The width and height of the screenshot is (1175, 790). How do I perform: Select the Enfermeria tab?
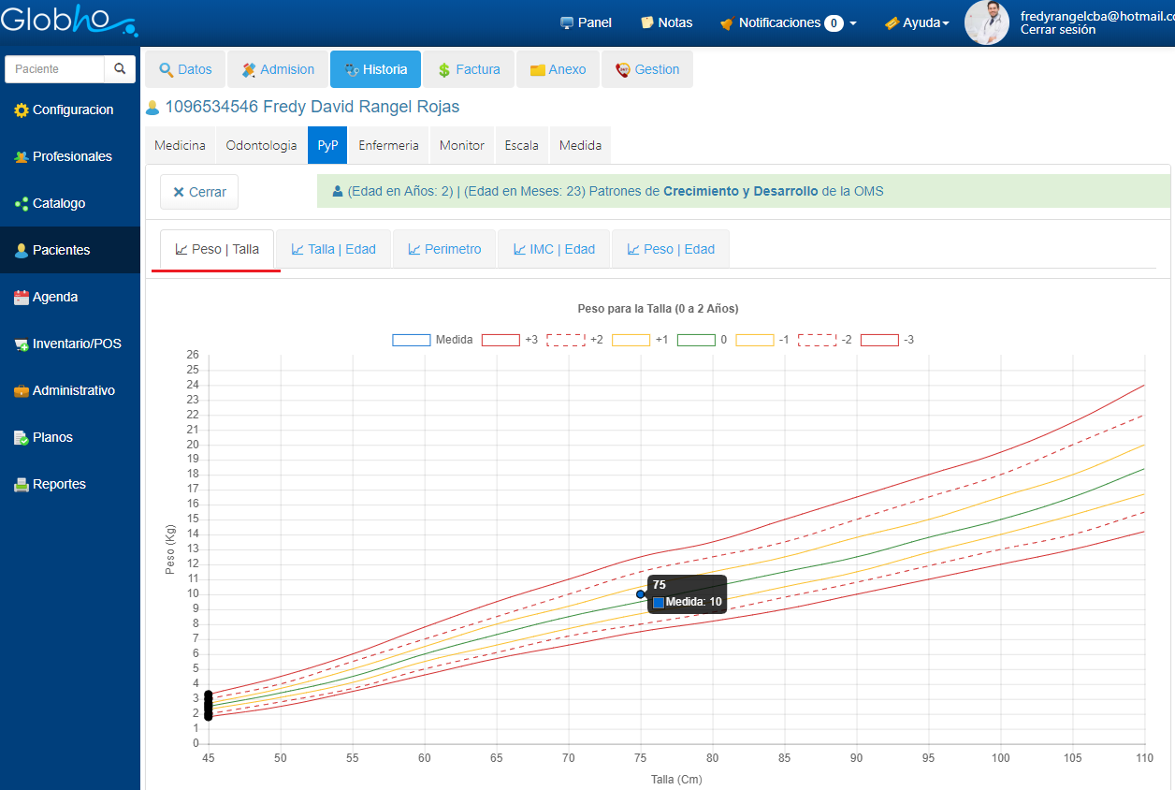tap(388, 145)
